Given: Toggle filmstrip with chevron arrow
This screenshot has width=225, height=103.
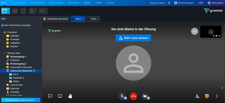Looking at the screenshot, I should tap(222, 88).
